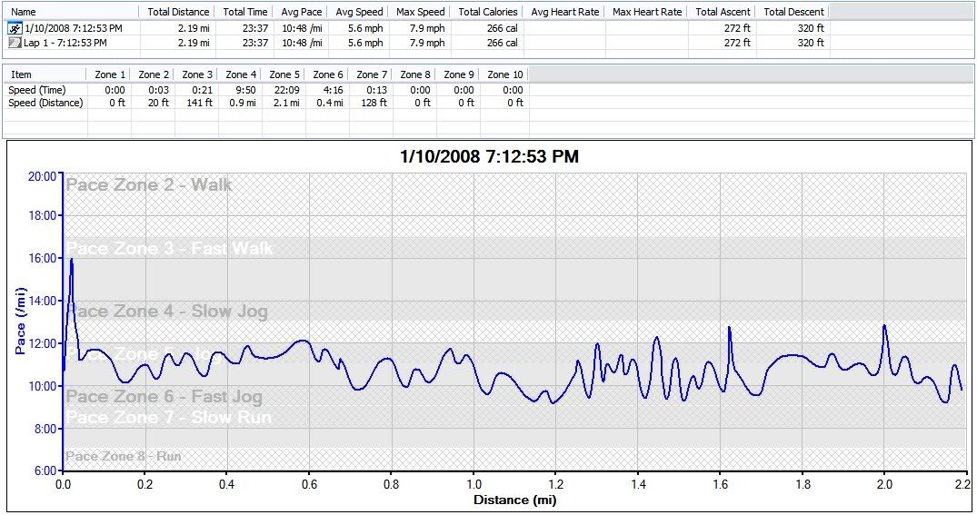Click the running activity icon for 1/10/2008
The image size is (977, 515).
point(15,28)
